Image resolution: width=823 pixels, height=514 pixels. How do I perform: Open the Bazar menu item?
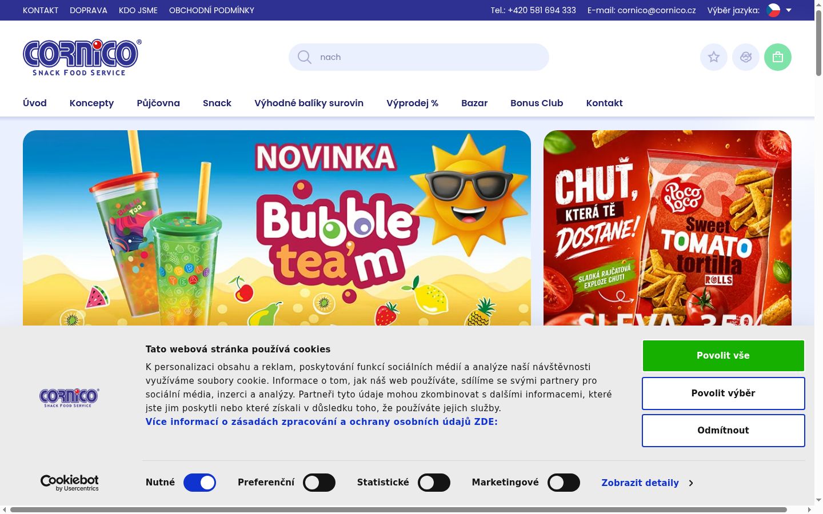[x=474, y=103]
